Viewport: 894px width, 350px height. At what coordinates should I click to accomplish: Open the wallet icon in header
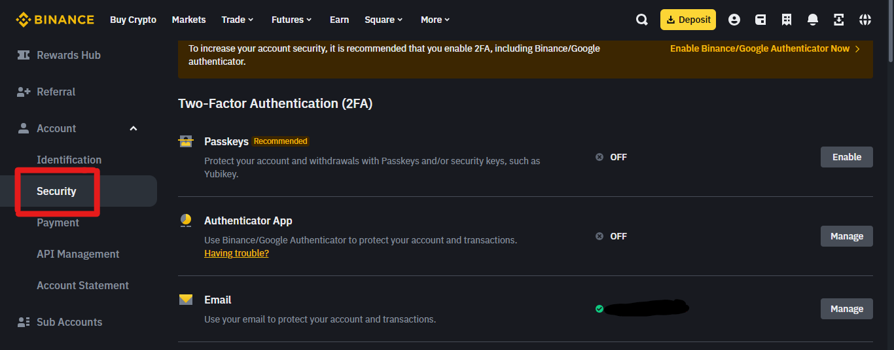point(760,20)
